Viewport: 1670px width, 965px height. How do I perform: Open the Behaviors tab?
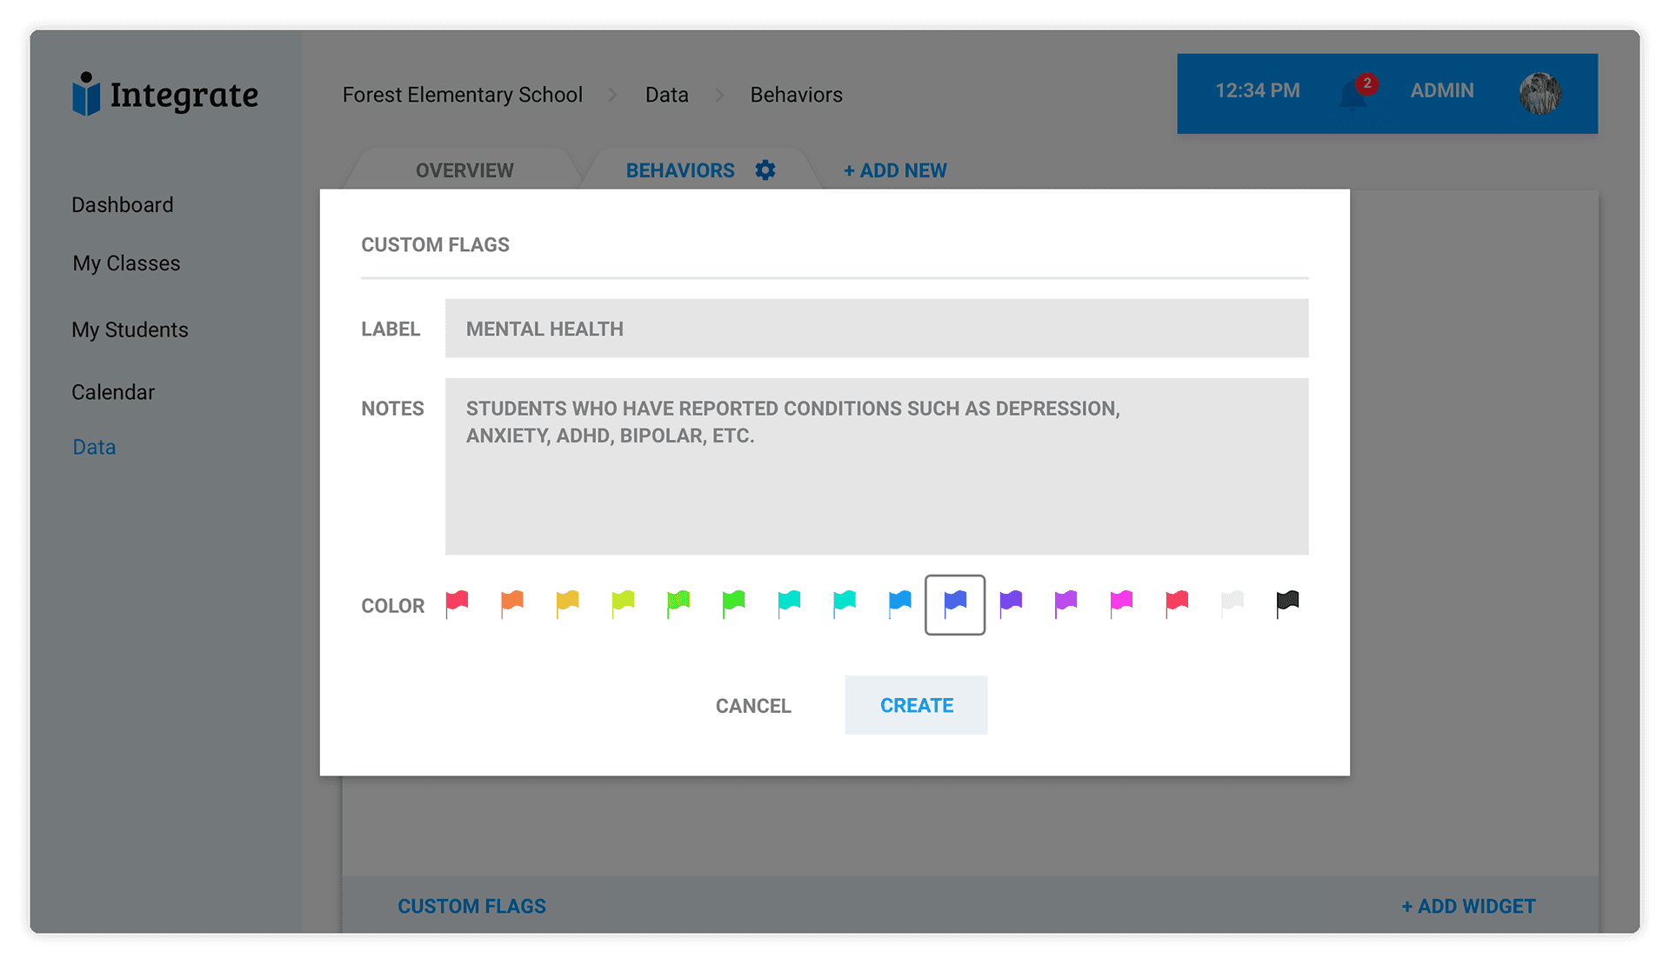point(679,170)
